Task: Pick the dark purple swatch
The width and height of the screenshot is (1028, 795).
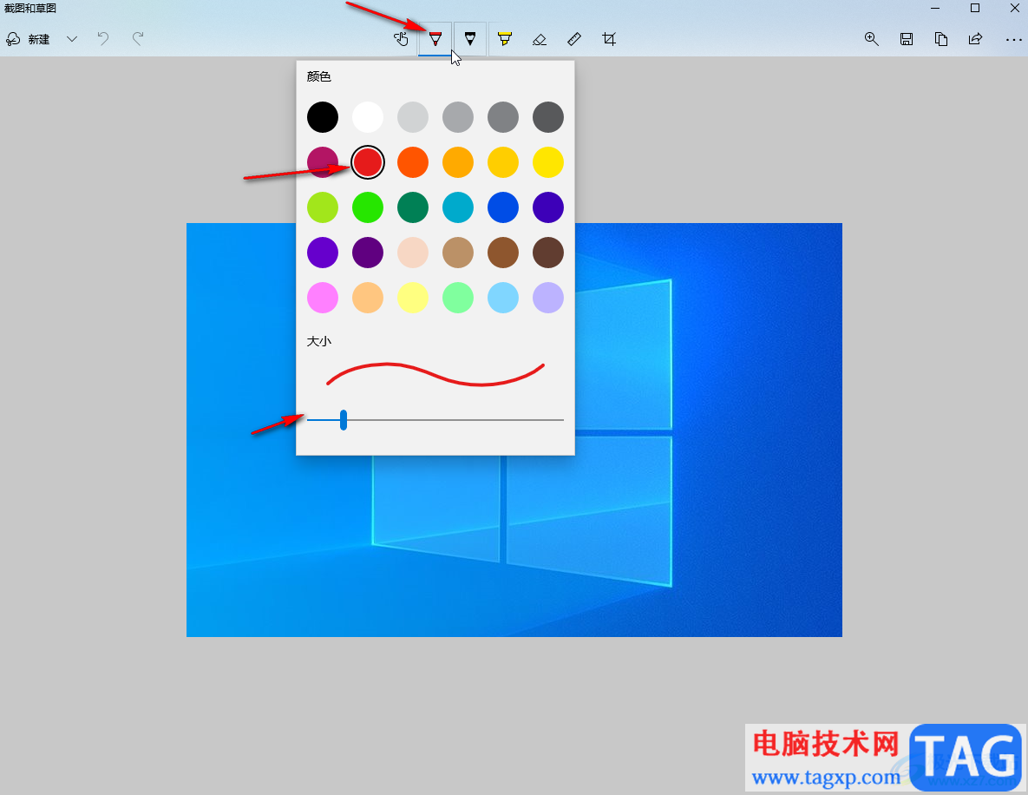Action: point(368,253)
